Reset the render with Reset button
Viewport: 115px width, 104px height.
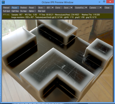point(32,8)
